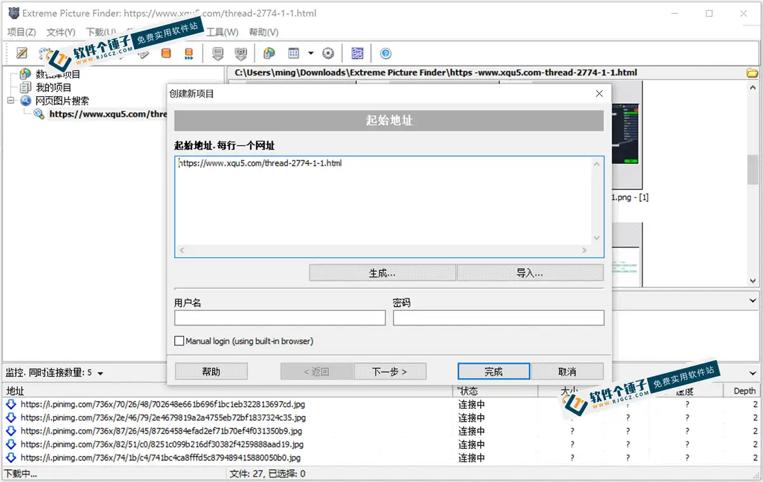Toggle the Manual login checkbox

point(179,341)
